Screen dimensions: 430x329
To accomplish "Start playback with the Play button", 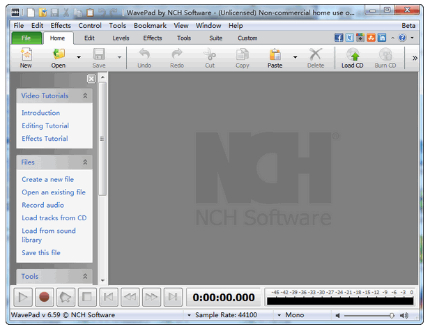I will coord(23,297).
